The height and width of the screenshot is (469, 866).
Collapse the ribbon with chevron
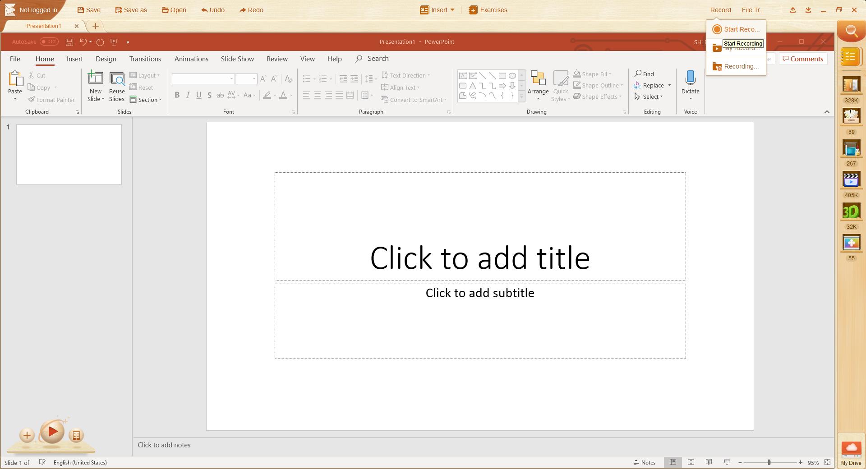[827, 111]
